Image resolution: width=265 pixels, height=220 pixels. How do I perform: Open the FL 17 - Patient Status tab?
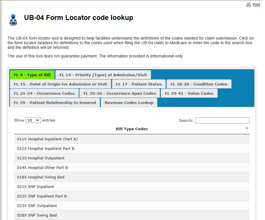coord(139,84)
